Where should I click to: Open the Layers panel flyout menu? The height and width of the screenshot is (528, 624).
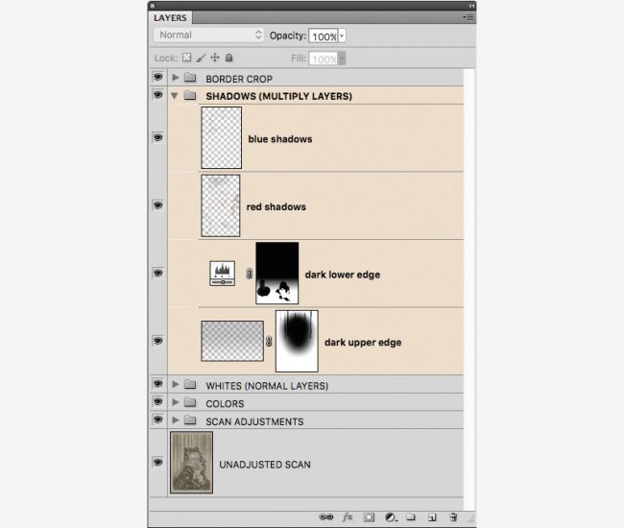pyautogui.click(x=468, y=17)
